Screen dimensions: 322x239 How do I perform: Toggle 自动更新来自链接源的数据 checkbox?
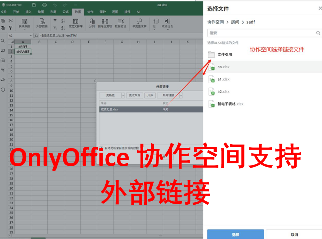pos(101,148)
